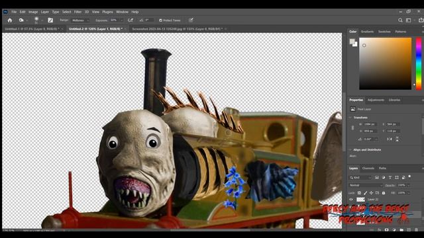Enable airbrush-style build-up effects
The height and width of the screenshot is (238, 424).
point(131,20)
